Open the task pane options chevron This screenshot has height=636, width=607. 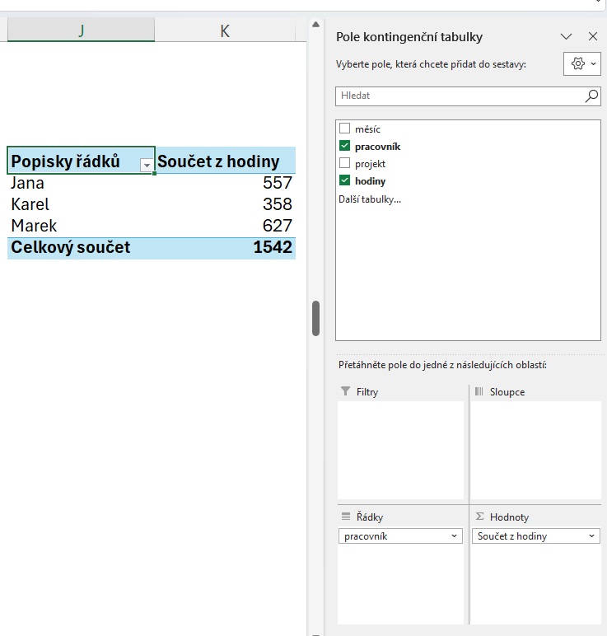coord(566,37)
